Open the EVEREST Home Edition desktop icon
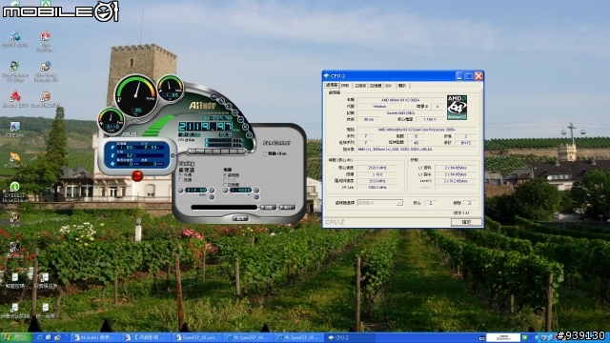The height and width of the screenshot is (343, 610). 14,192
